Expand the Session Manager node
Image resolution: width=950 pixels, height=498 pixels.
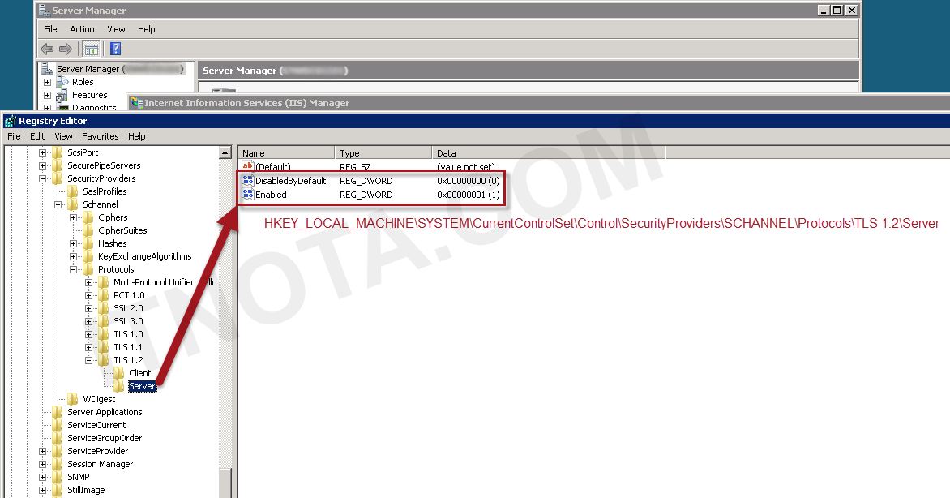(45, 463)
